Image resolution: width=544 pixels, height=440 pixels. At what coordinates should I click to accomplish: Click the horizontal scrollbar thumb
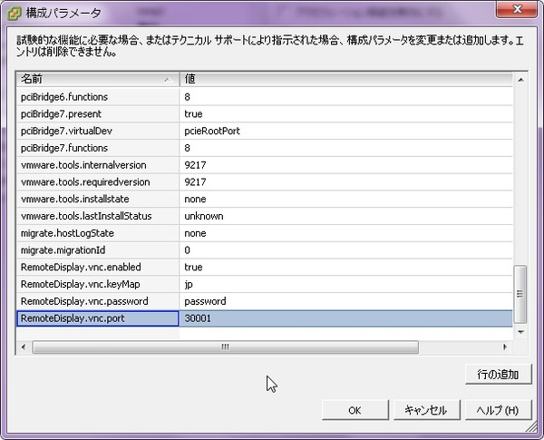pyautogui.click(x=226, y=347)
